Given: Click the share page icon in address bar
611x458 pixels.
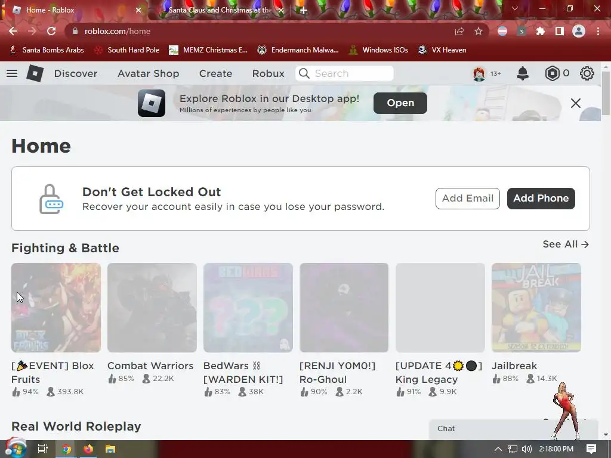Looking at the screenshot, I should click(459, 31).
